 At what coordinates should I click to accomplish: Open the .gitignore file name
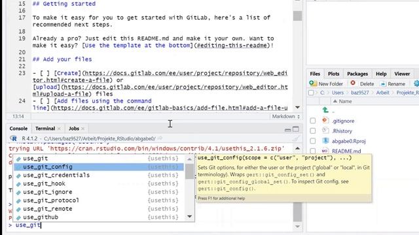pos(343,121)
